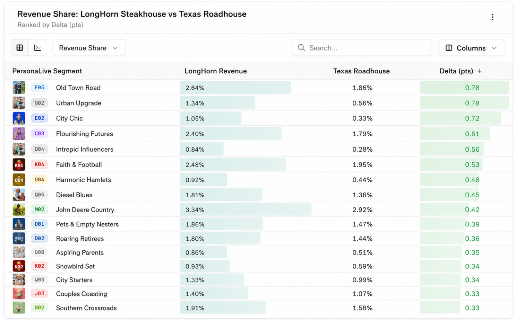Click the LongHorn Revenue column header
The width and height of the screenshot is (516, 322).
(216, 71)
